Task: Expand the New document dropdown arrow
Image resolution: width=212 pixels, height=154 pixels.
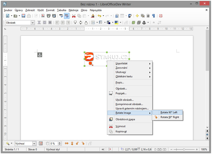Action: coord(12,16)
